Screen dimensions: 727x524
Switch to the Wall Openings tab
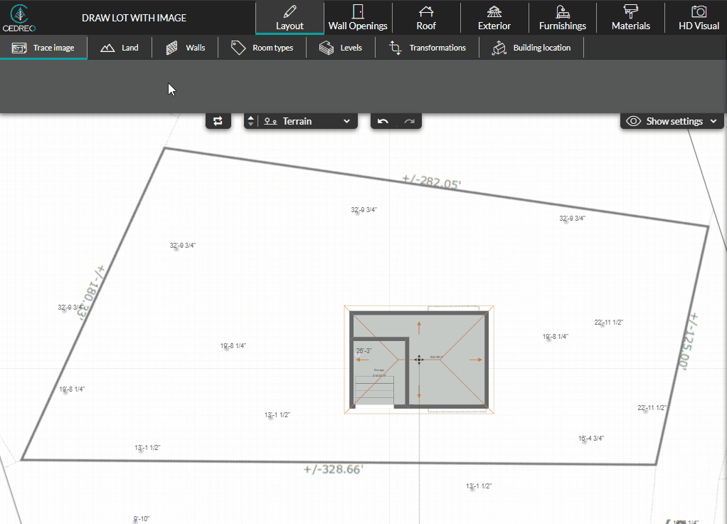[x=358, y=18]
